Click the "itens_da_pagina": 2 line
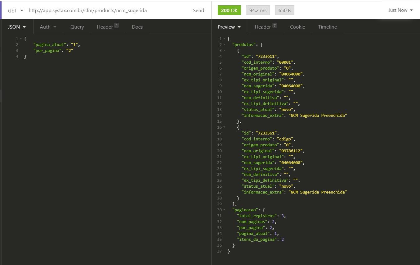This screenshot has height=265, width=420. [x=260, y=240]
